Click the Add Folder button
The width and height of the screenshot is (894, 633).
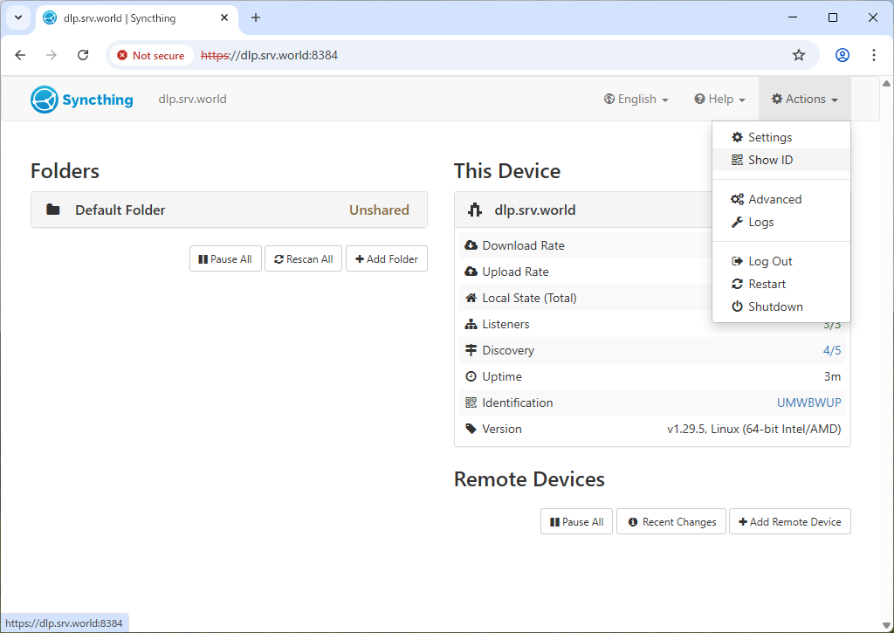click(x=387, y=259)
